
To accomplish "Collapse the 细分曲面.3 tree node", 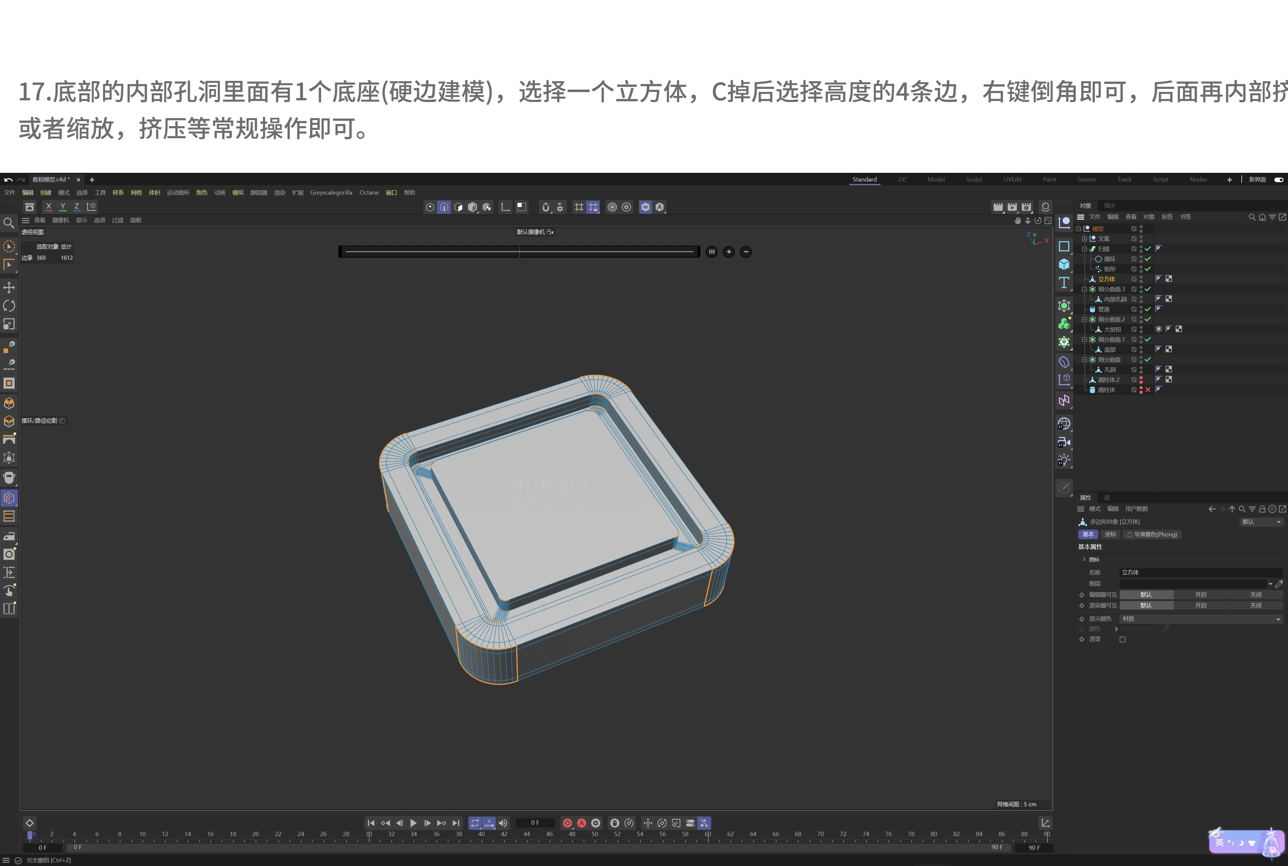I will pyautogui.click(x=1084, y=289).
